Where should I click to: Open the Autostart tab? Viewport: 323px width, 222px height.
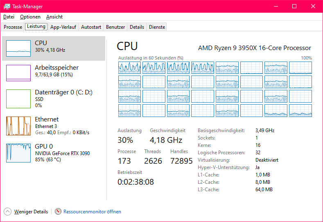pyautogui.click(x=91, y=27)
